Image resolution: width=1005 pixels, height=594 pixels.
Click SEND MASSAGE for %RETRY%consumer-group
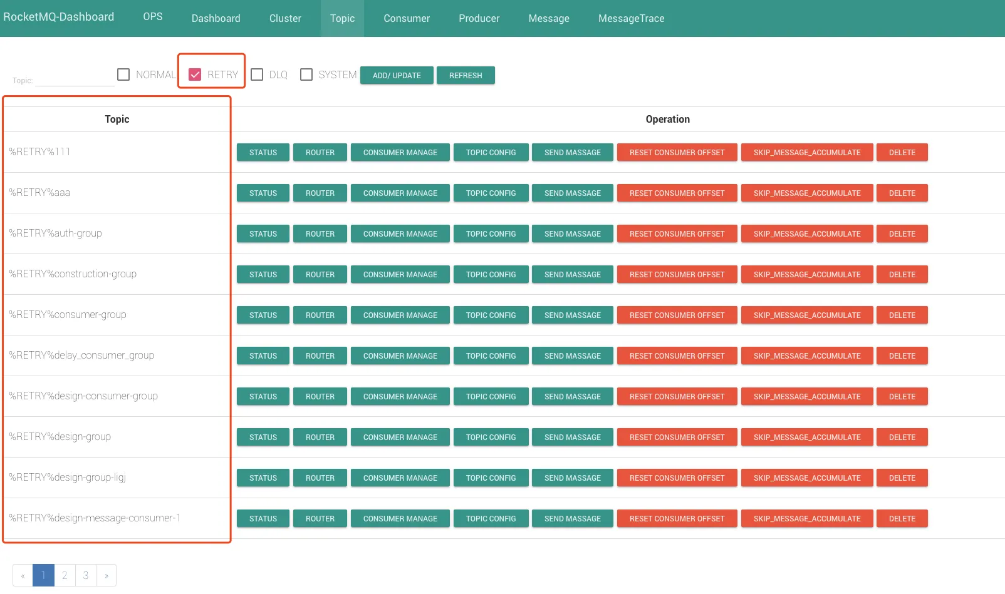[572, 315]
